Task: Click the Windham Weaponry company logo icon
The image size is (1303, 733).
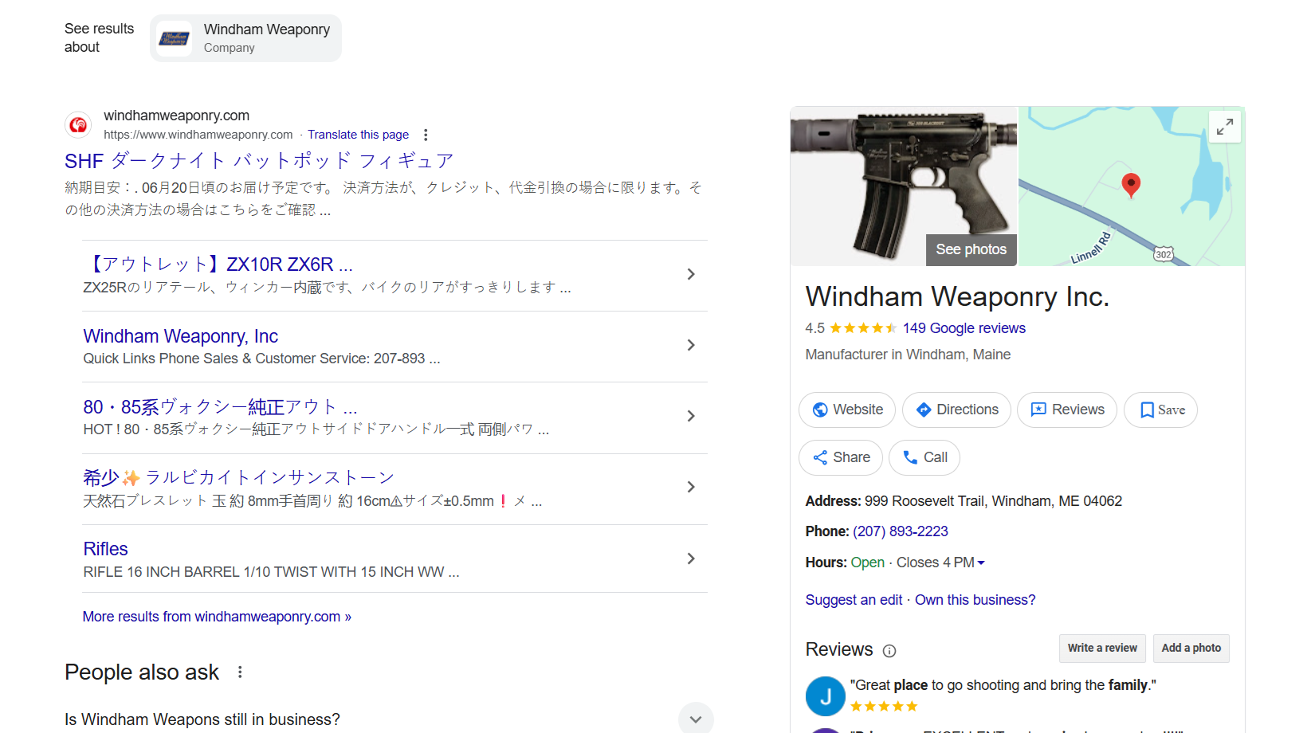Action: (175, 38)
